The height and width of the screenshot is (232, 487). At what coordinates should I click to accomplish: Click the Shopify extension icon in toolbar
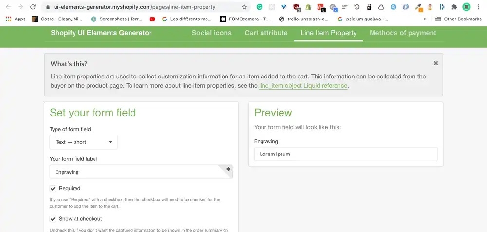pyautogui.click(x=309, y=7)
